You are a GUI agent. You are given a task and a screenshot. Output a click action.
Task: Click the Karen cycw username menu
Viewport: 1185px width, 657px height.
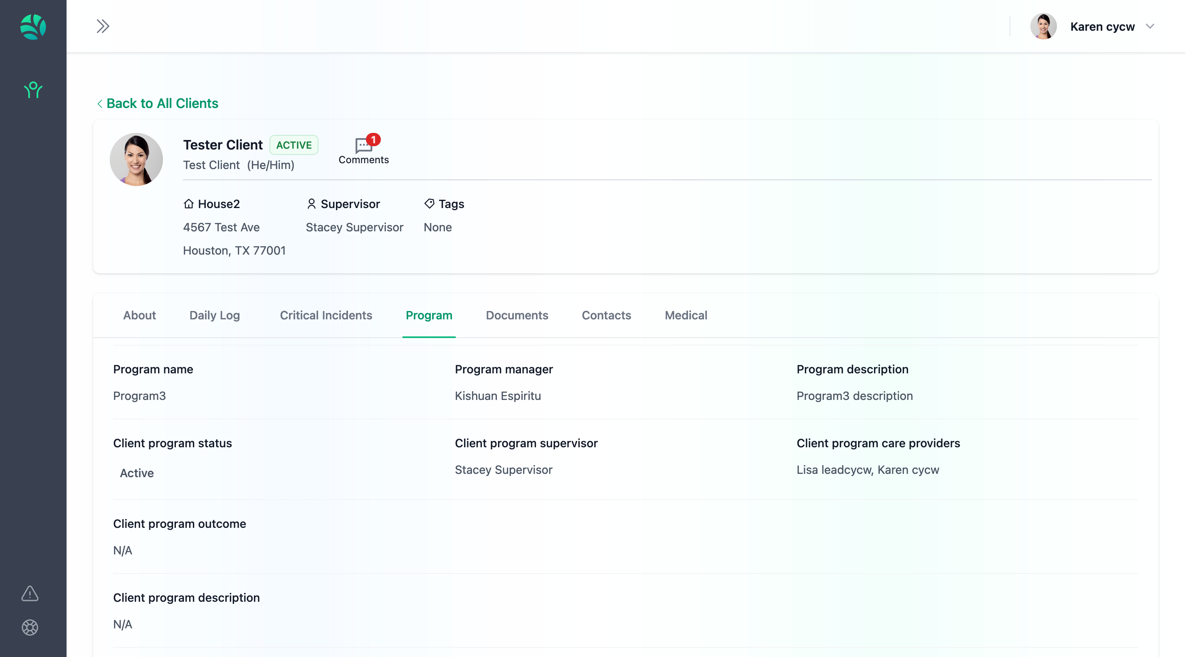point(1102,27)
